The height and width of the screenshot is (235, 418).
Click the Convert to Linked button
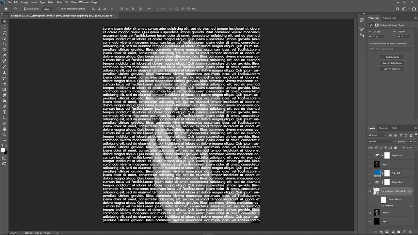[392, 63]
